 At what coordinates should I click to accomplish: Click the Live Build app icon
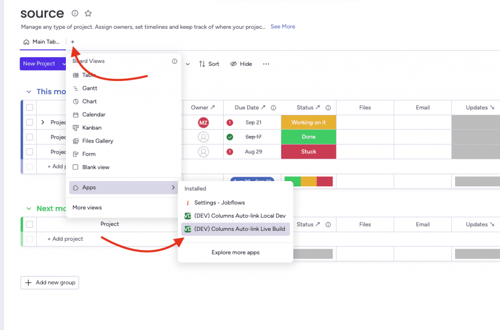pyautogui.click(x=188, y=229)
